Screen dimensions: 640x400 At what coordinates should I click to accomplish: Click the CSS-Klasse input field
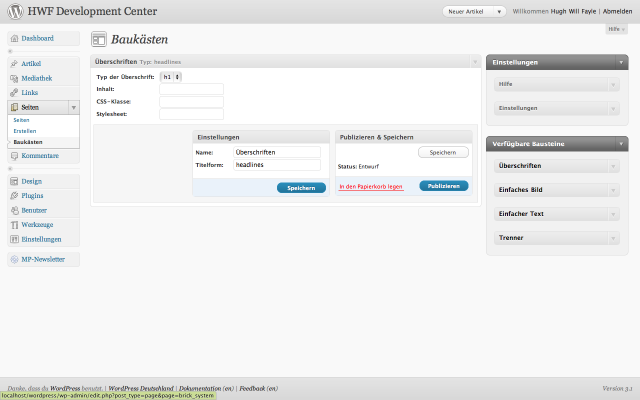point(191,102)
